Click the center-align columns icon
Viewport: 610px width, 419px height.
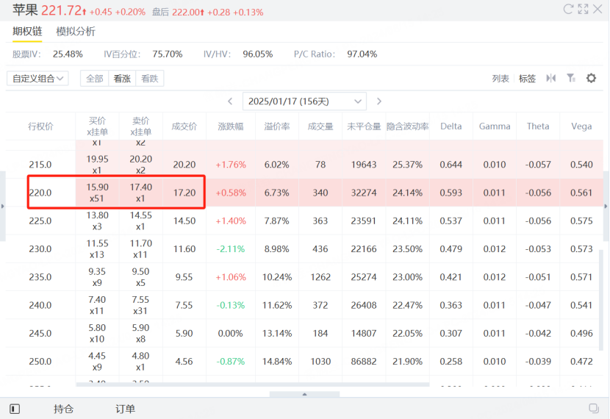click(551, 78)
